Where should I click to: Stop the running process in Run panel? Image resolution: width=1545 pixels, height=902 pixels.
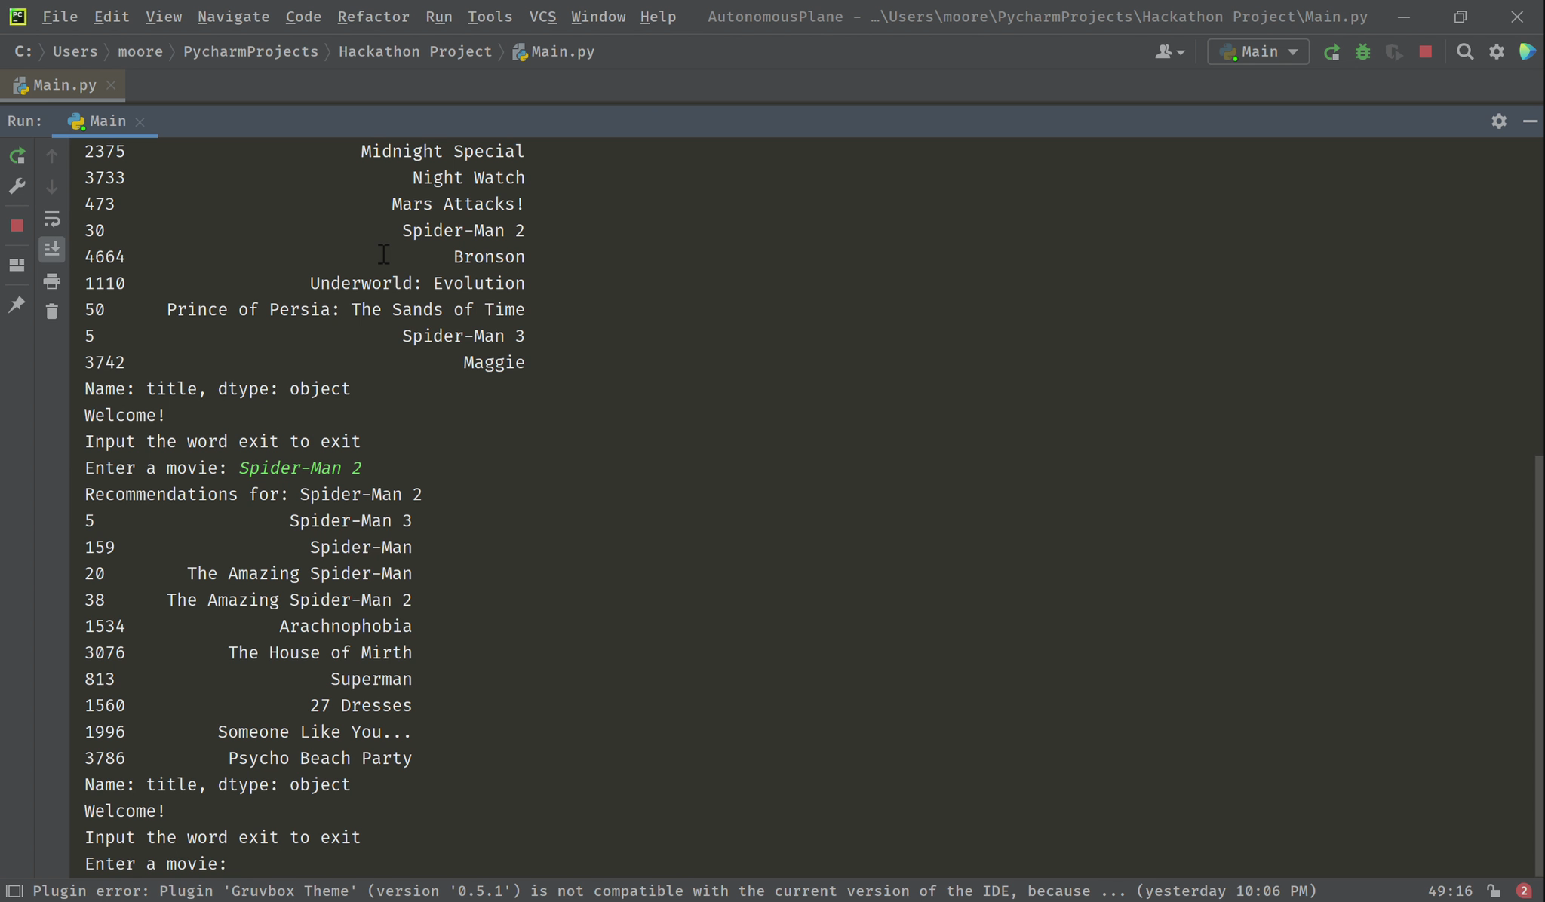click(x=17, y=226)
